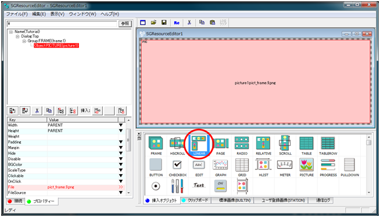Select the HSCROLL layout object

click(x=177, y=146)
